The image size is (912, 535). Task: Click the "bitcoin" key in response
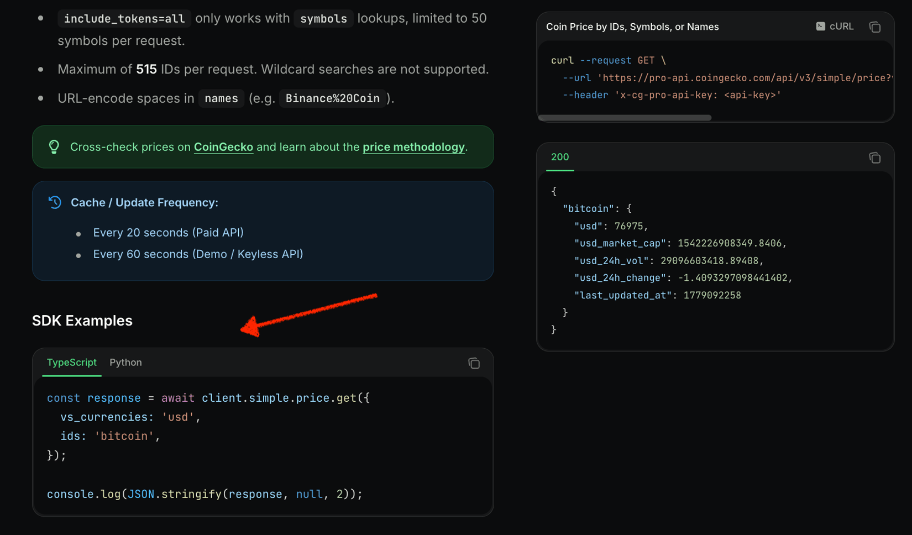(x=588, y=208)
